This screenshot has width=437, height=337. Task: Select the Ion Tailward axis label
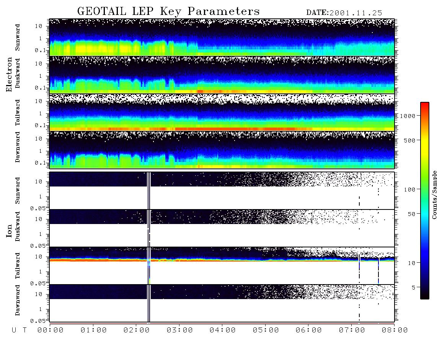[18, 266]
